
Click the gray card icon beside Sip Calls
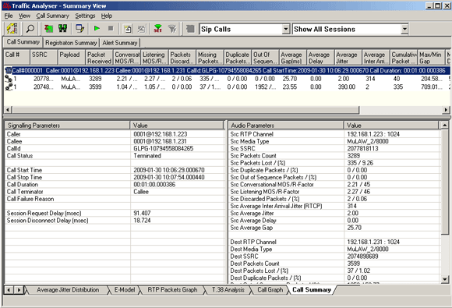pyautogui.click(x=190, y=29)
